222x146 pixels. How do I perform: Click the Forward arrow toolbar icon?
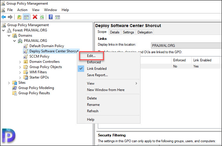[x=10, y=17]
